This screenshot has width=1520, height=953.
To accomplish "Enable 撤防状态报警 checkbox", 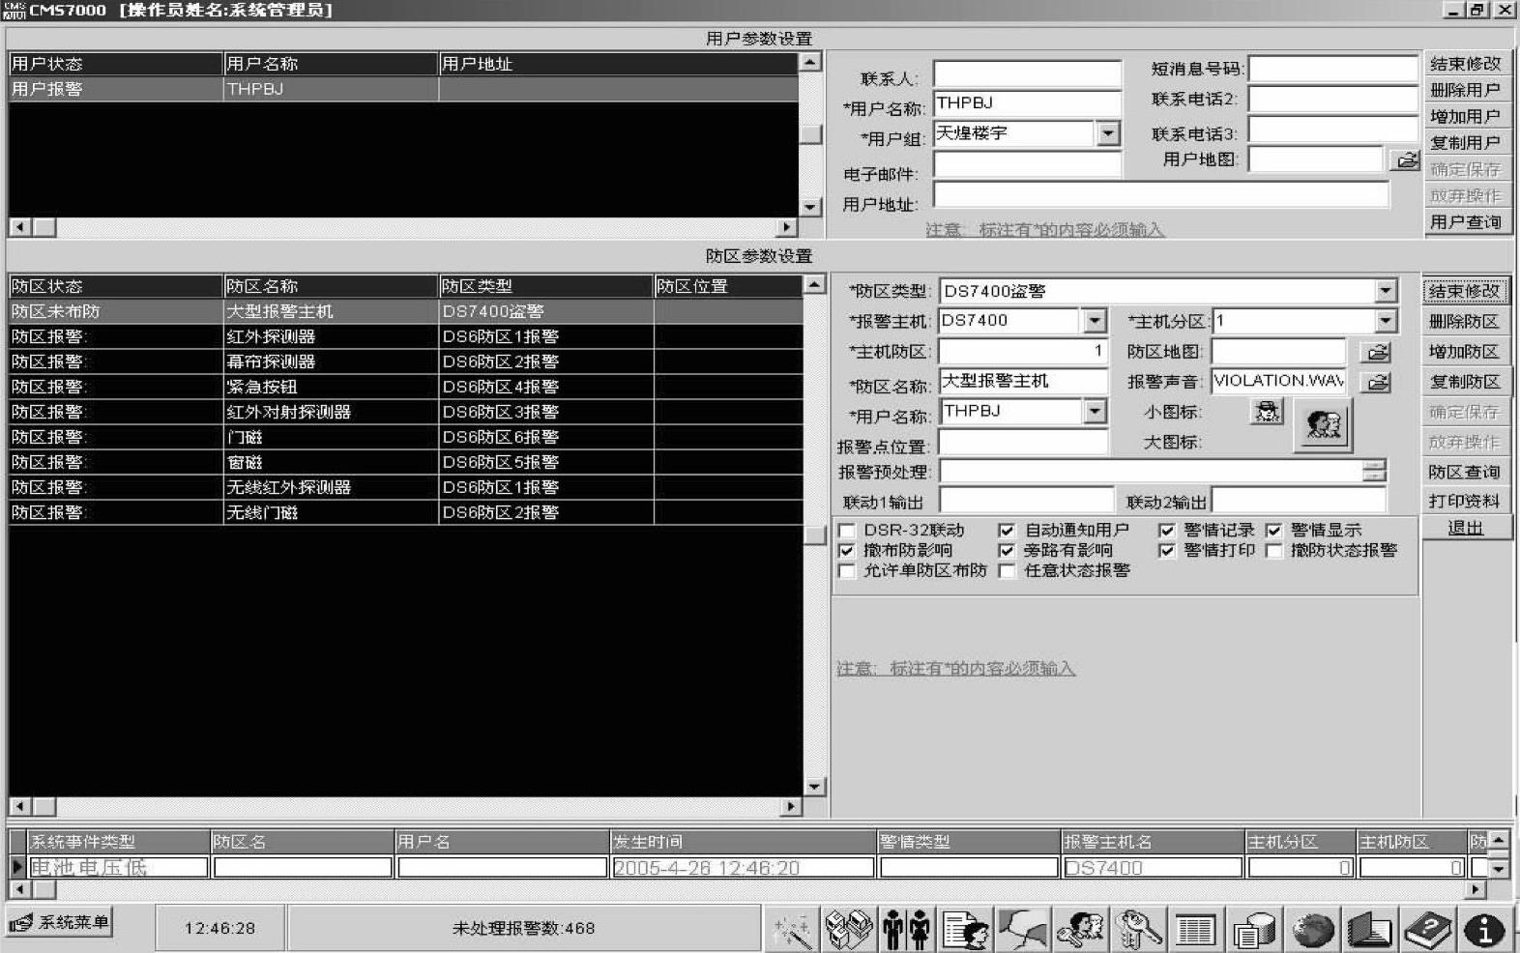I will 1273,551.
